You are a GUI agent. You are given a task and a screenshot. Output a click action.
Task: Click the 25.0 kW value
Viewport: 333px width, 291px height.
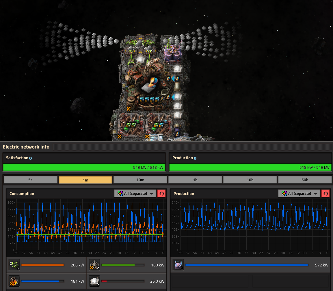(157, 281)
